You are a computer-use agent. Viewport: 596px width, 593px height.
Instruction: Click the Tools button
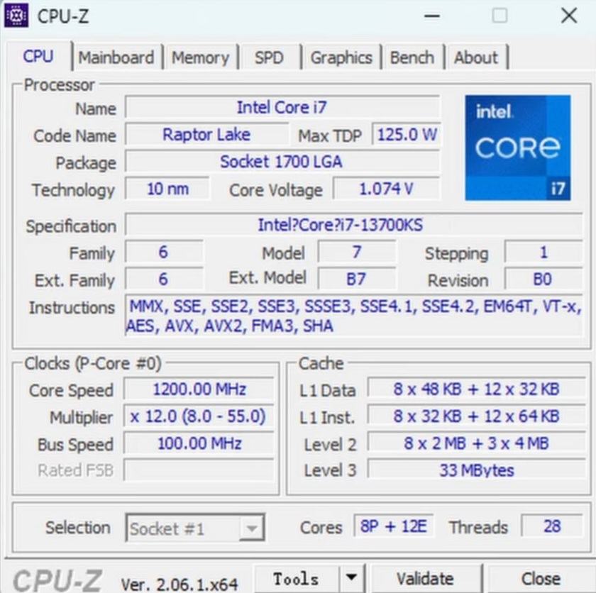[x=296, y=579]
